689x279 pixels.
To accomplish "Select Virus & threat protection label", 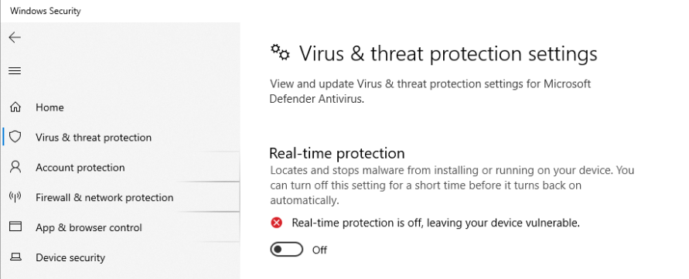I will 94,137.
